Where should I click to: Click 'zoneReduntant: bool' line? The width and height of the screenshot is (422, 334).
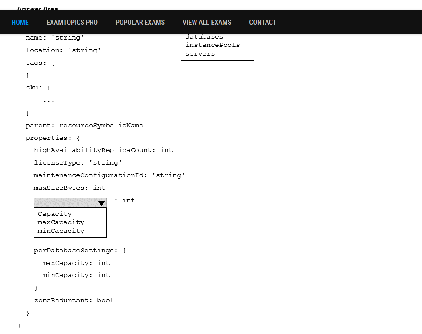(x=74, y=301)
